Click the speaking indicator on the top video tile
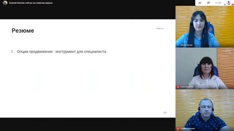 click(x=178, y=45)
